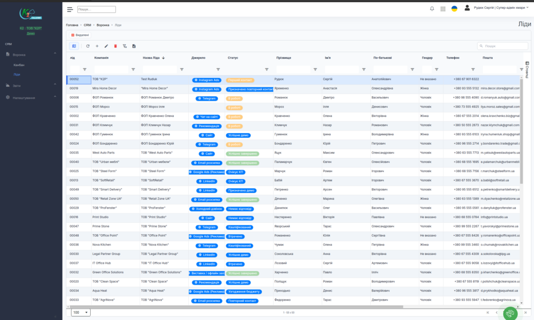
Task: Open the Стовпці columns side panel tab
Action: coord(527,70)
